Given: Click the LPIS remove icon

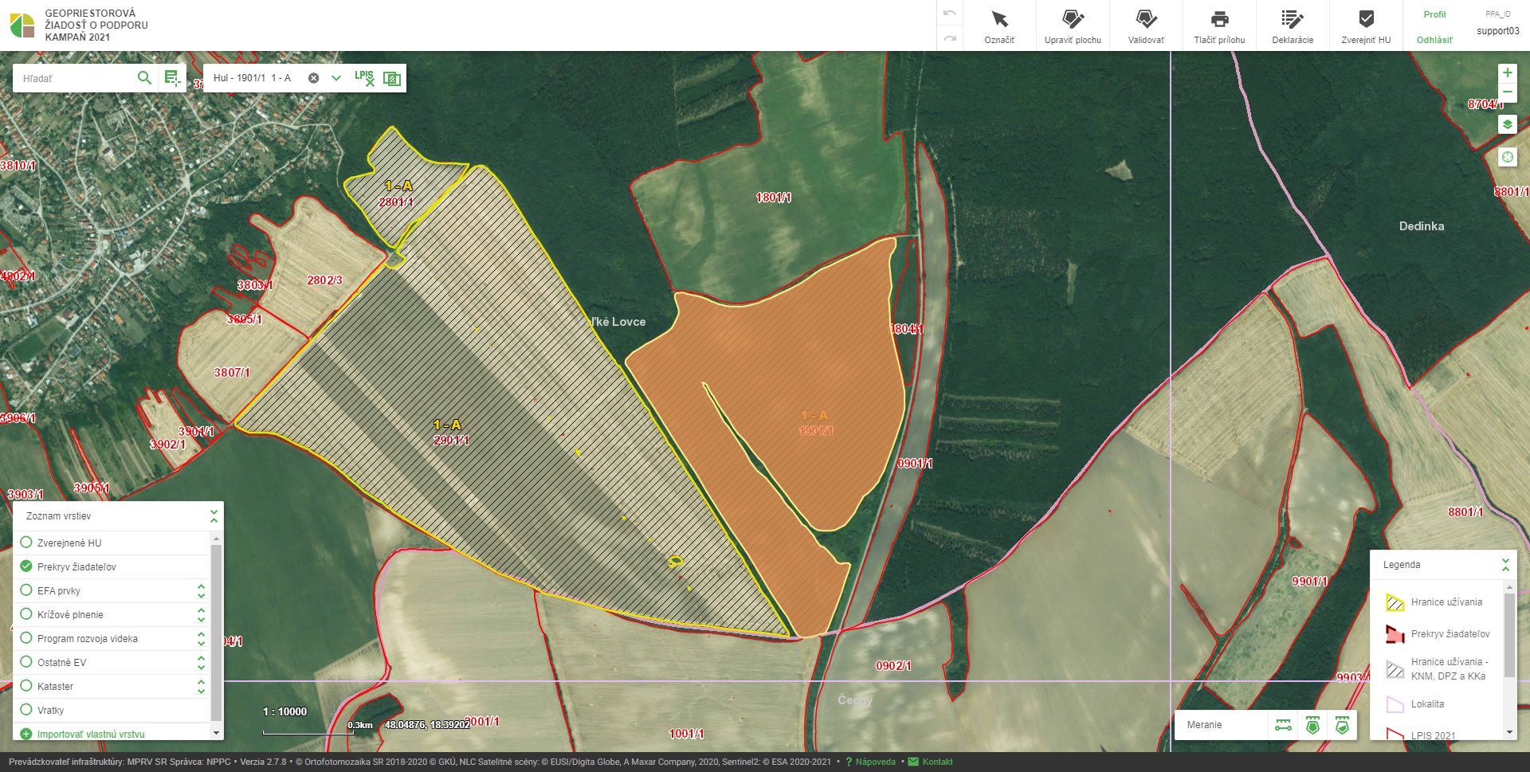Looking at the screenshot, I should [365, 78].
